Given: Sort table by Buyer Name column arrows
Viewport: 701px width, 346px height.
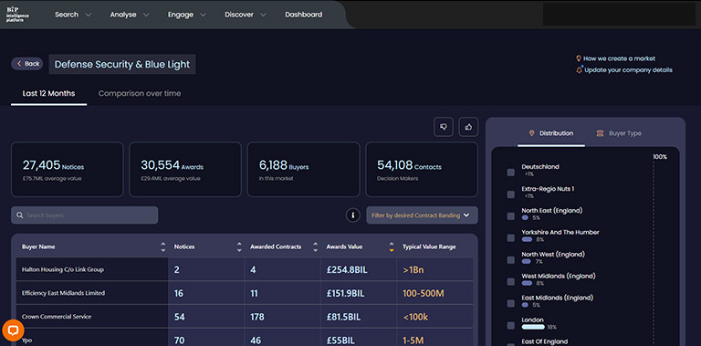Looking at the screenshot, I should [x=162, y=246].
